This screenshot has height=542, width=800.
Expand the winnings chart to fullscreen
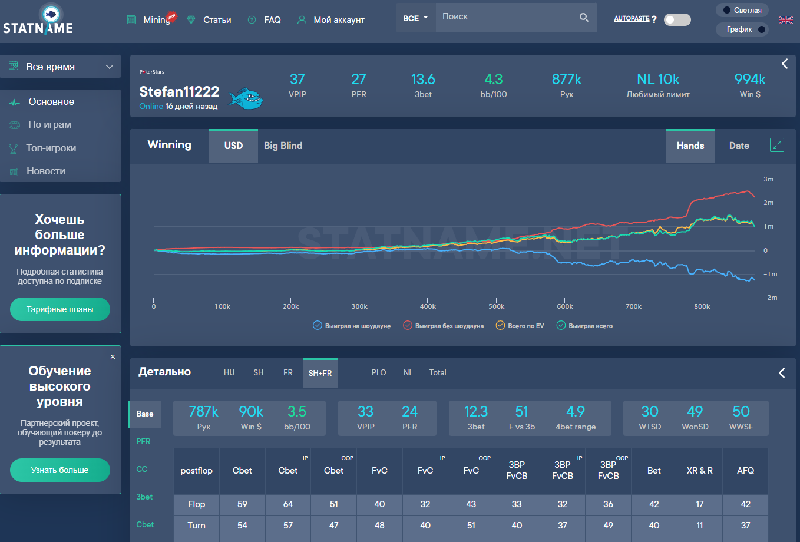(777, 145)
